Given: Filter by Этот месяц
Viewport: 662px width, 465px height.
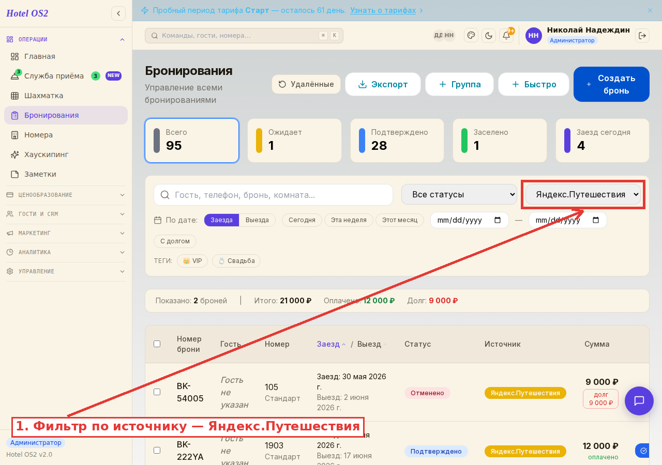Looking at the screenshot, I should pyautogui.click(x=400, y=220).
